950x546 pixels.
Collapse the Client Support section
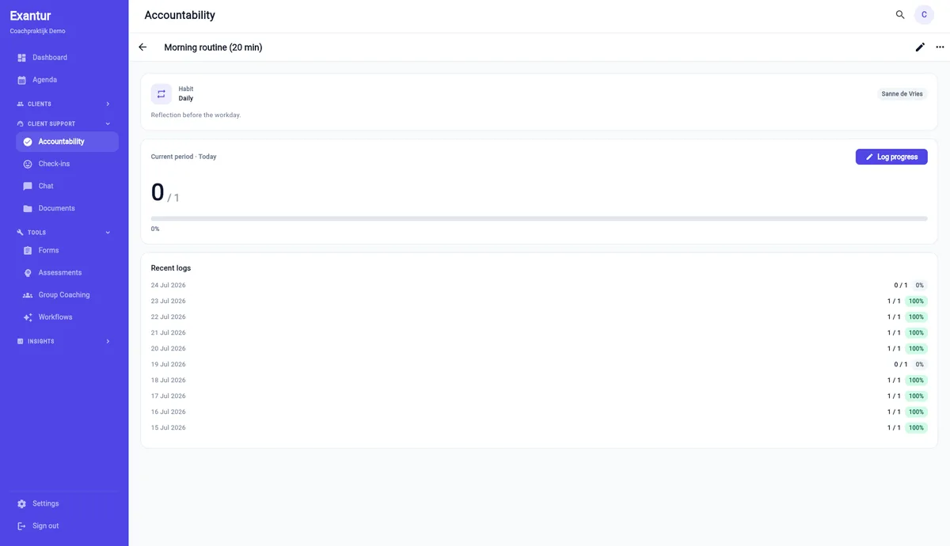tap(64, 123)
